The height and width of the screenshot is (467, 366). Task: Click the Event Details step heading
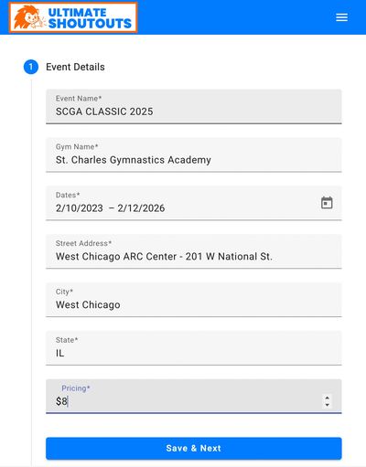point(75,67)
